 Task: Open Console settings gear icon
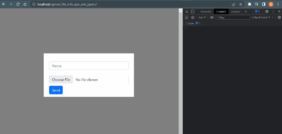click(x=279, y=17)
